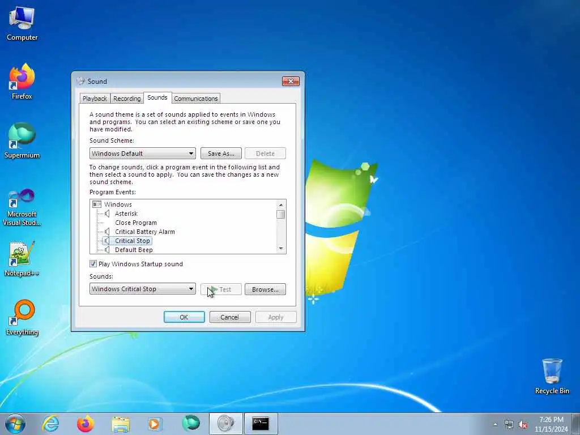Switch to the Recording tab
Screen dimensions: 580x435
127,99
